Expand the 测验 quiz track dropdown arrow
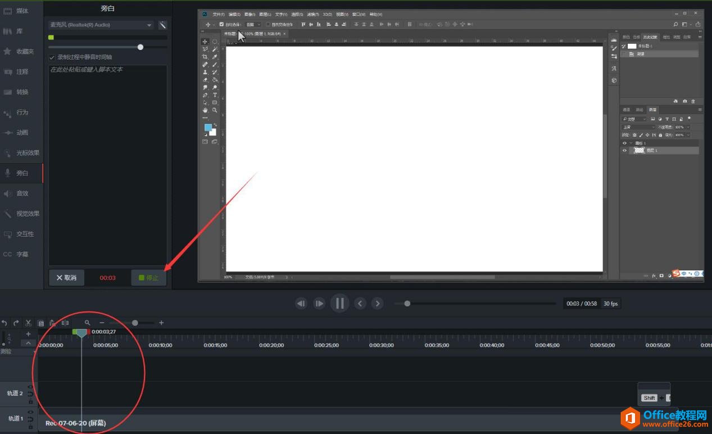Screen dimensions: 712x434 (35, 351)
